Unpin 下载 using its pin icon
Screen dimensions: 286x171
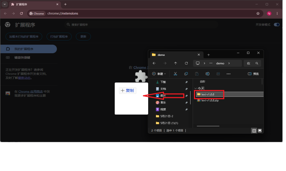186,82
